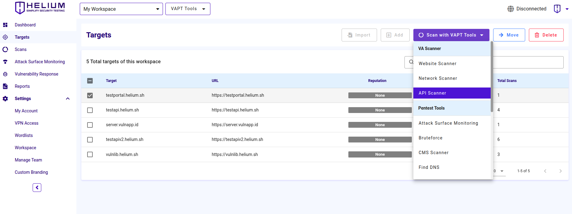Toggle the select-all header checkbox

click(x=90, y=81)
